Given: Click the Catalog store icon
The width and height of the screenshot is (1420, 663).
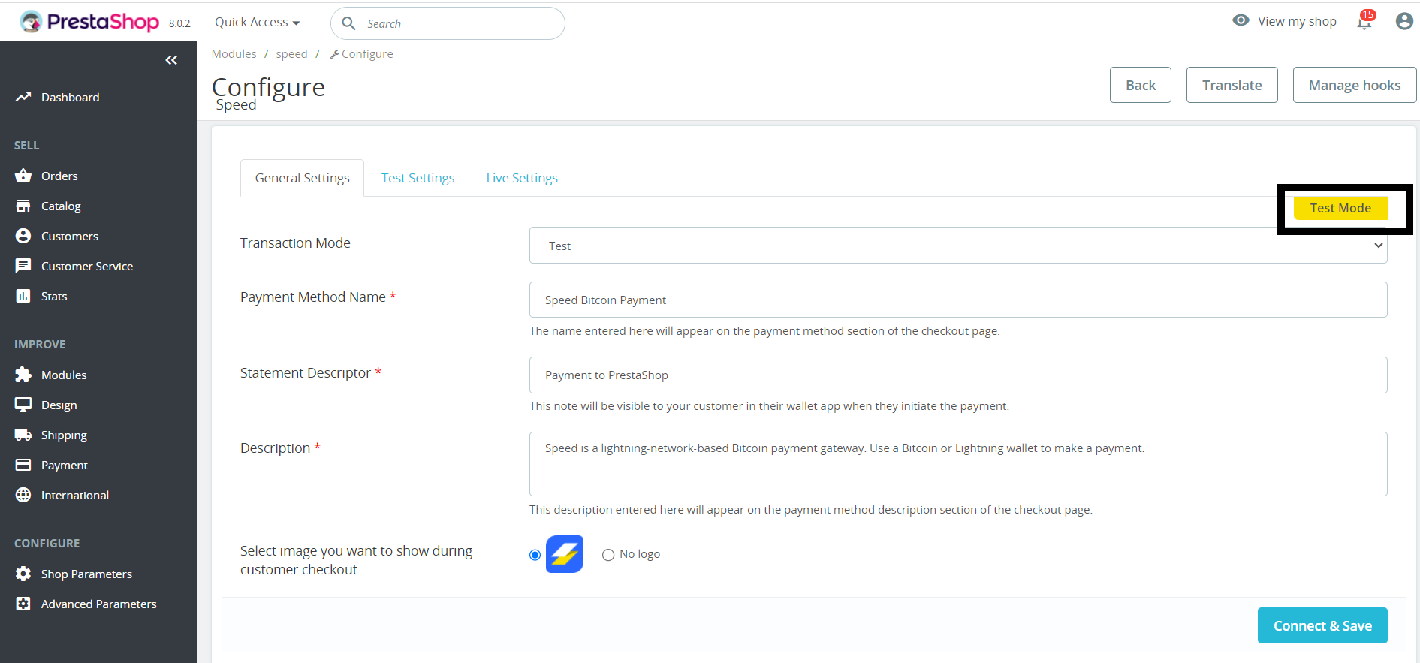Looking at the screenshot, I should pyautogui.click(x=23, y=206).
